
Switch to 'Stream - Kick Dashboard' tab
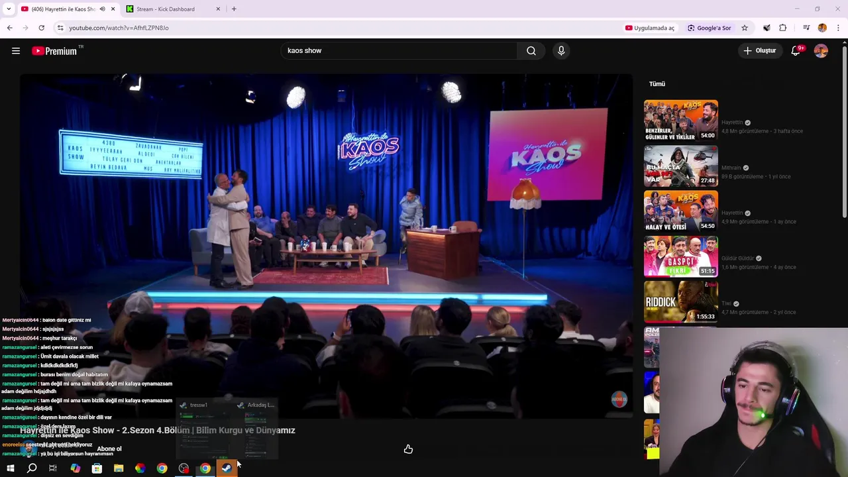tap(174, 9)
